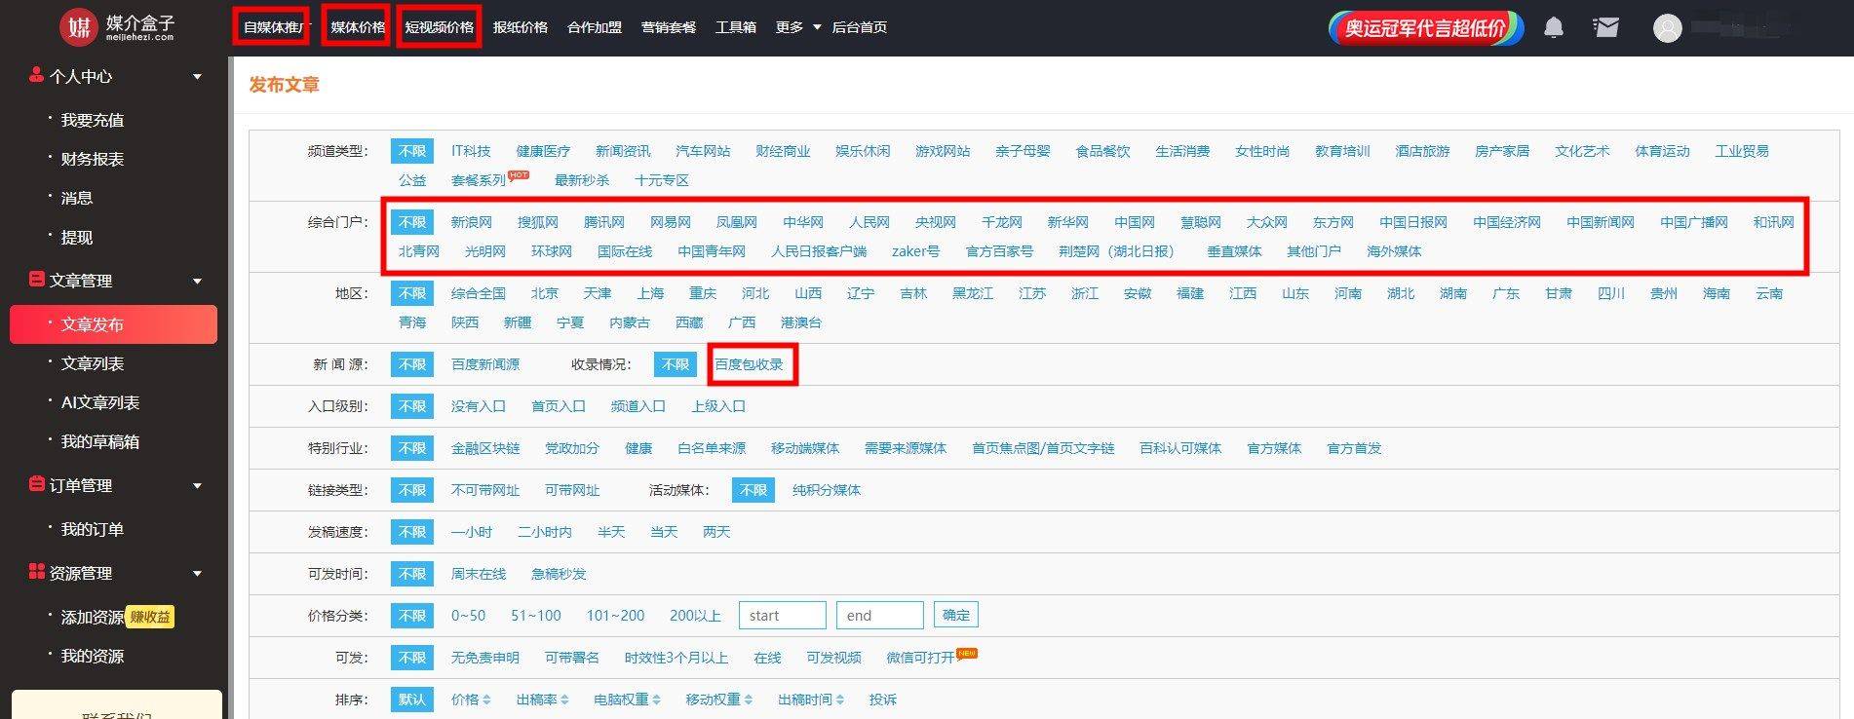Click the 文章管理 section icon
This screenshot has height=719, width=1854.
point(37,280)
